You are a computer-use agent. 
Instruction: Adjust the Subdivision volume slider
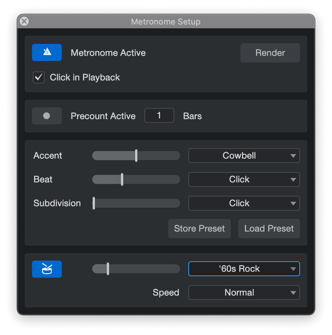point(136,203)
